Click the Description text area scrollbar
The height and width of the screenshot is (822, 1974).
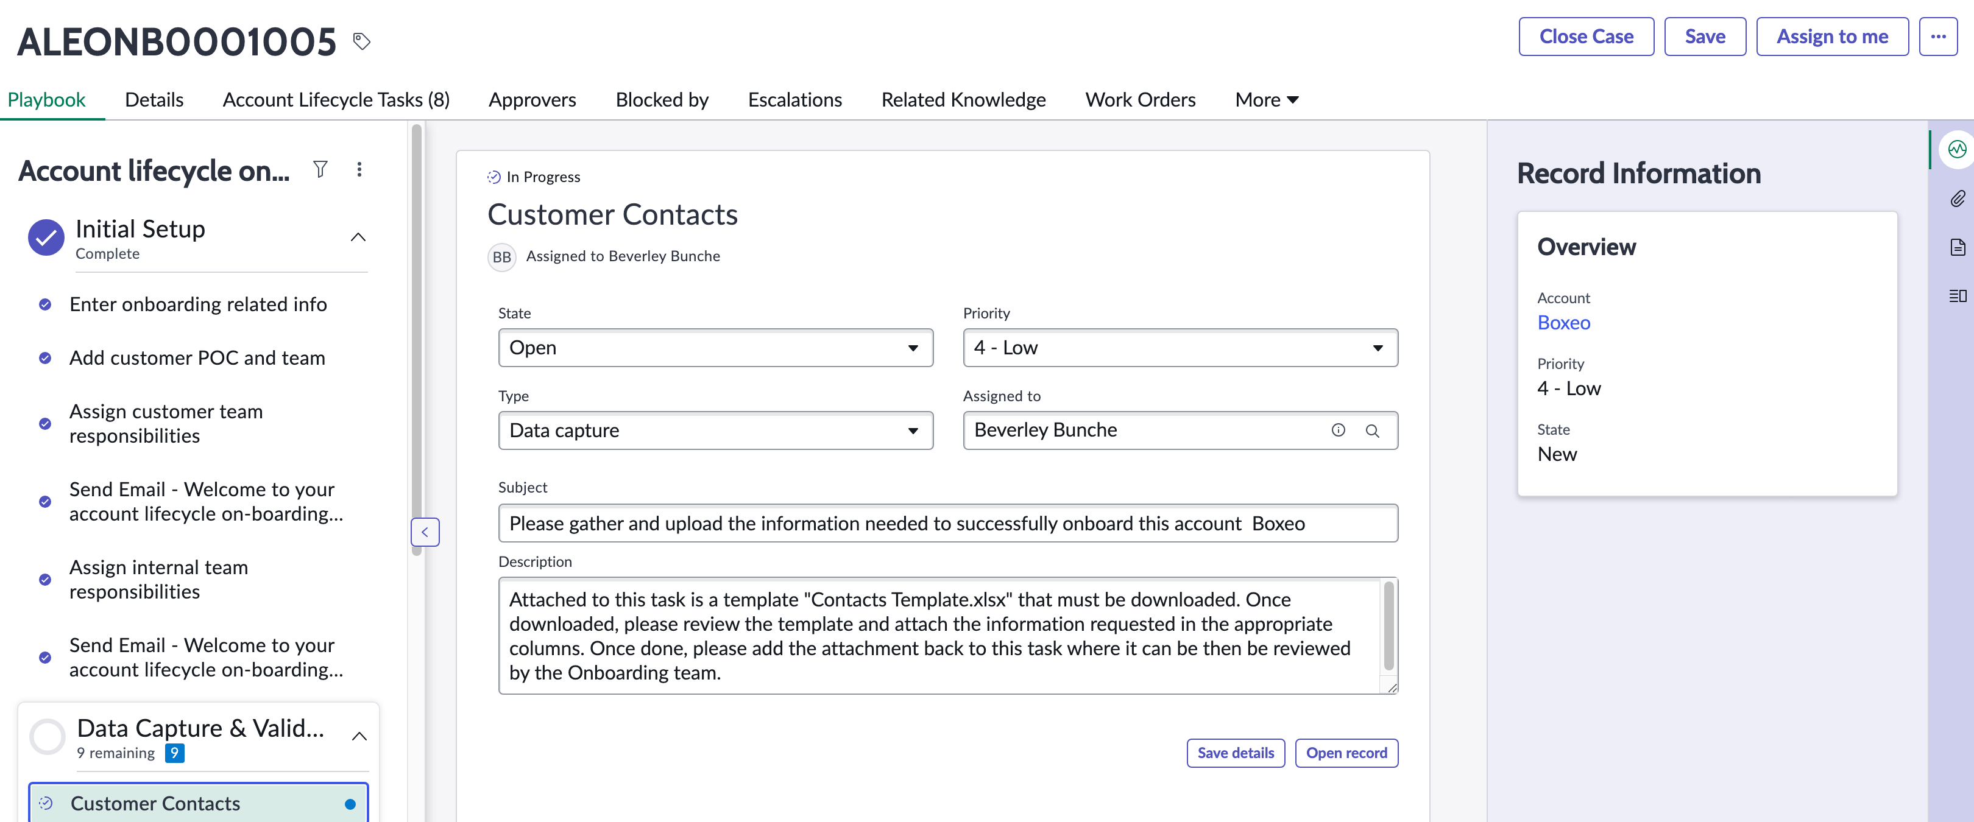coord(1388,627)
